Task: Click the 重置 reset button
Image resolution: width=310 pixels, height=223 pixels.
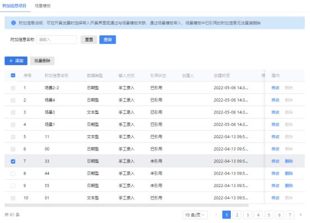Action: click(x=89, y=39)
